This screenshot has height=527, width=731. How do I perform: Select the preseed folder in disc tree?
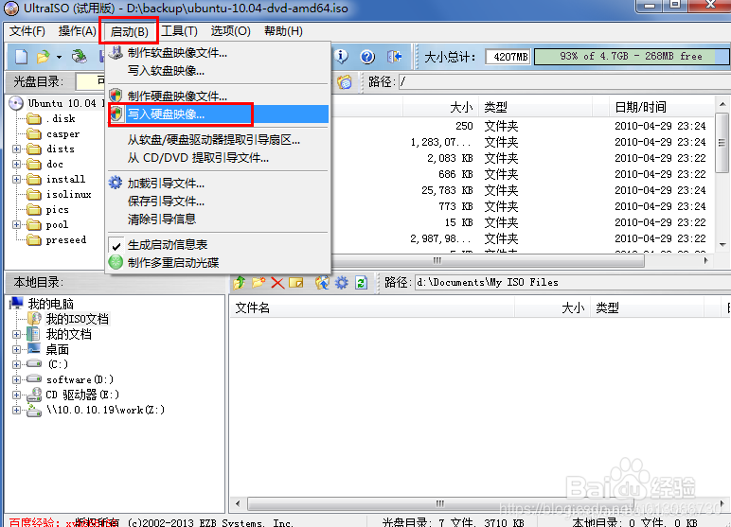click(66, 240)
